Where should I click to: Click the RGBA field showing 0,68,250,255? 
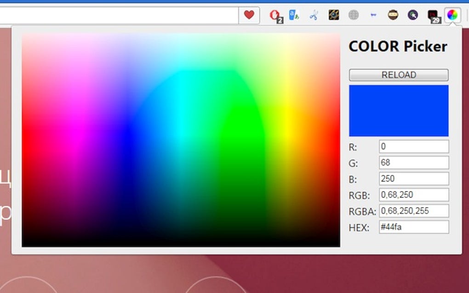tap(413, 210)
